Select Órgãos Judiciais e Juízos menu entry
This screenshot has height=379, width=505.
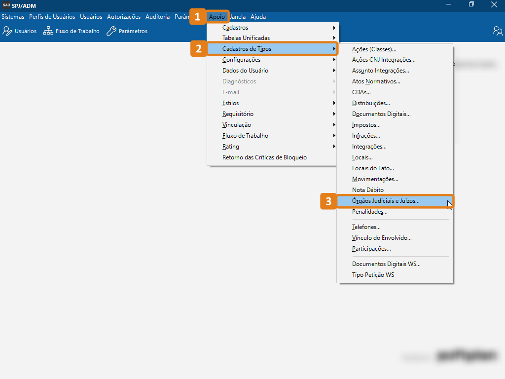[386, 201]
